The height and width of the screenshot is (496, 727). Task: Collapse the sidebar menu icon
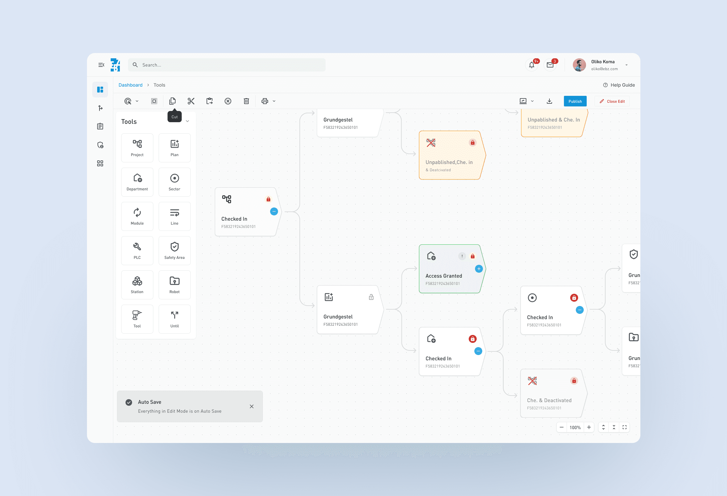101,65
